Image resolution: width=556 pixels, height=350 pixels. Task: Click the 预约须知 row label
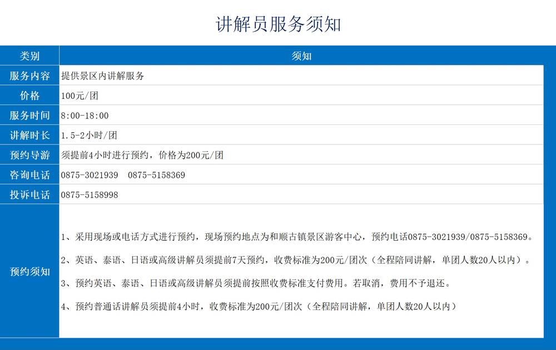coord(29,271)
